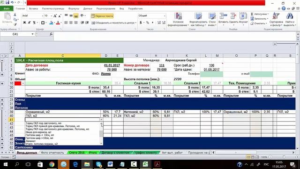Click Автосумма
The width and height of the screenshot is (300, 169).
[x=260, y=14]
